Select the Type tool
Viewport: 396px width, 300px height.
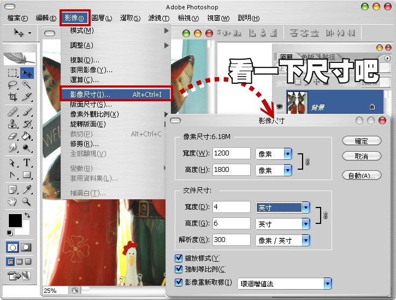[x=27, y=163]
